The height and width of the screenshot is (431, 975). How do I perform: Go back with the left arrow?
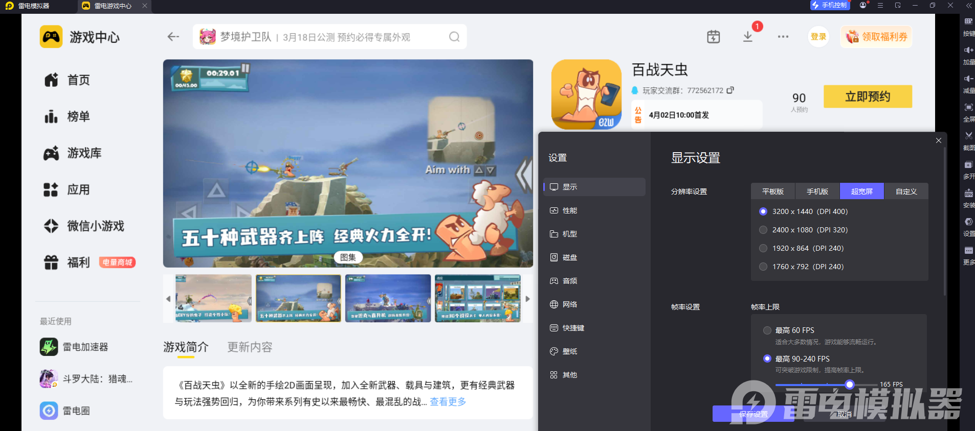[173, 37]
